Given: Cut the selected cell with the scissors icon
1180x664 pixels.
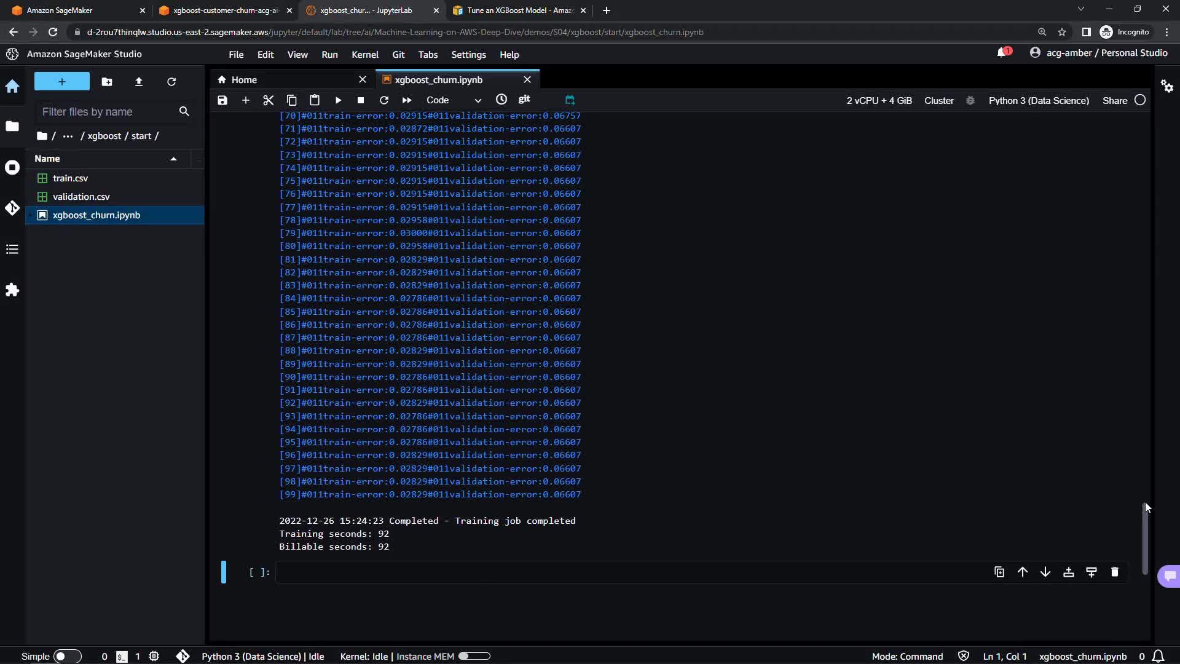Looking at the screenshot, I should [268, 100].
